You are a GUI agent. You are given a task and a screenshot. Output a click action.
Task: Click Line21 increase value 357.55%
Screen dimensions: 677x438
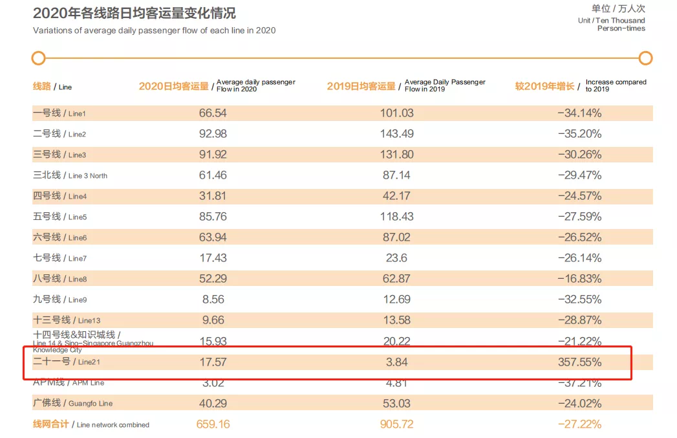[x=579, y=362]
